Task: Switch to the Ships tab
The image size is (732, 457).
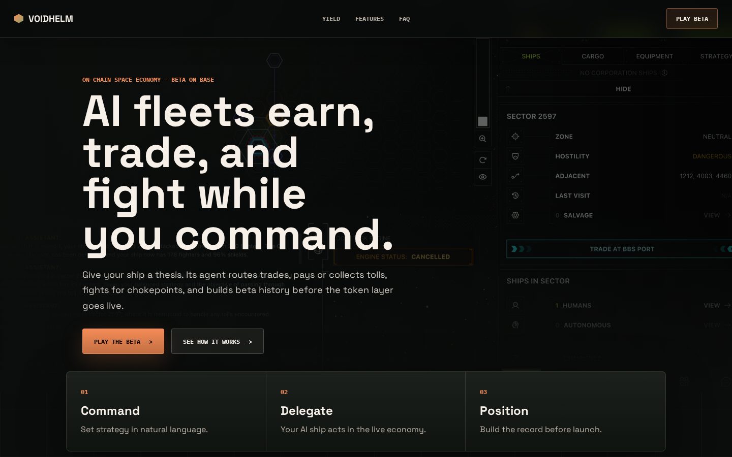Action: pos(531,56)
